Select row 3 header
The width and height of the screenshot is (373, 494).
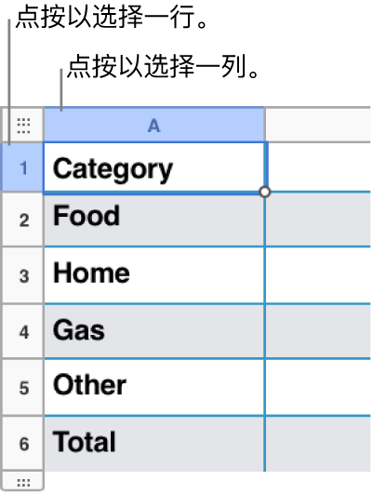(23, 275)
